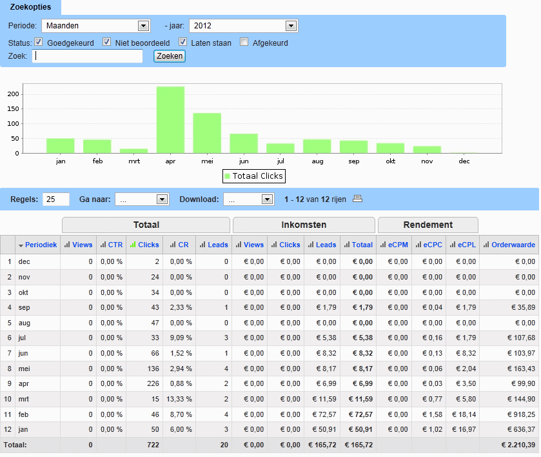Click the jan bar in the chart
This screenshot has width=541, height=457.
(x=61, y=146)
